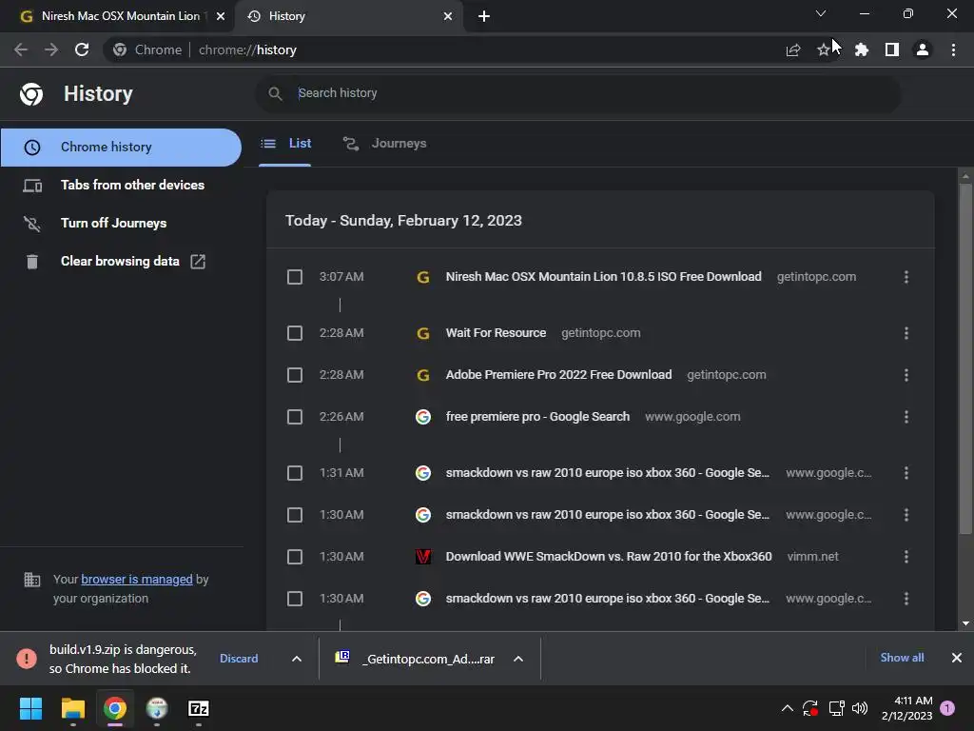
Task: Expand options for build.v1.9.zip download
Action: pyautogui.click(x=297, y=659)
